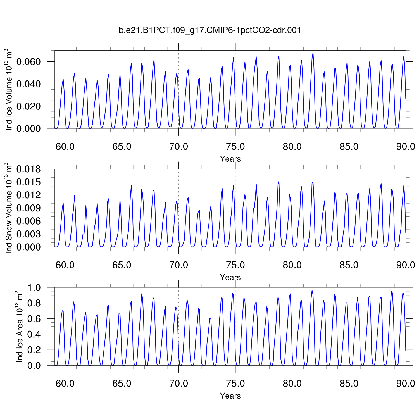Click the 1.0 tick on the ice area axis
Screen dimensions: 419x419
coord(34,288)
